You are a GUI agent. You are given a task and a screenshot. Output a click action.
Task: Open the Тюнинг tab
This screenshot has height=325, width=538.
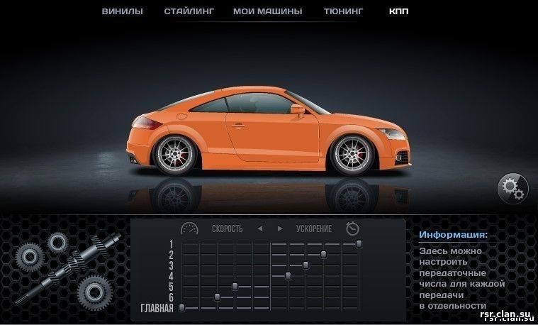coord(343,11)
